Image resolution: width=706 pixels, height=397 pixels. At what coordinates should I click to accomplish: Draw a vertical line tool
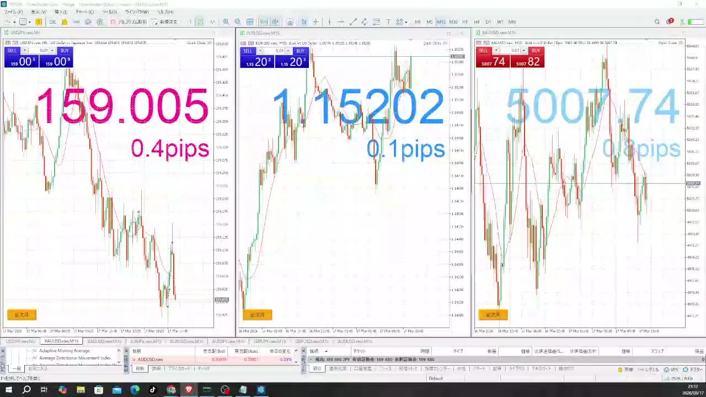pos(329,22)
